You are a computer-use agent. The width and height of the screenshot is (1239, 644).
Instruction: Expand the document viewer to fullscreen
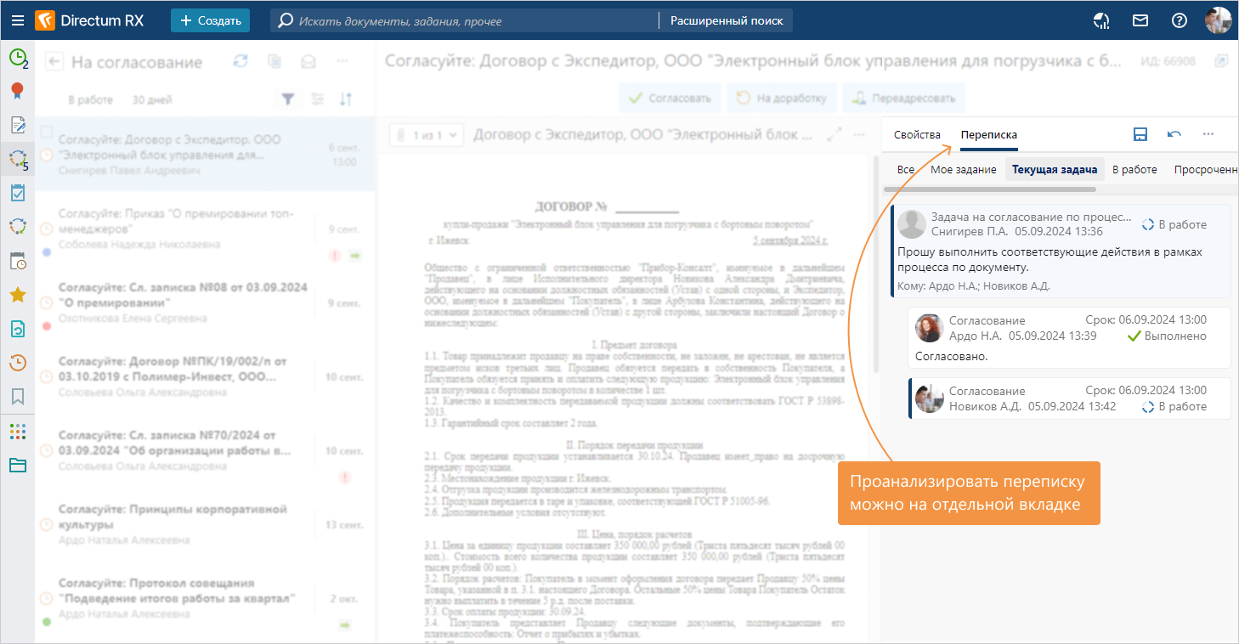(x=834, y=134)
